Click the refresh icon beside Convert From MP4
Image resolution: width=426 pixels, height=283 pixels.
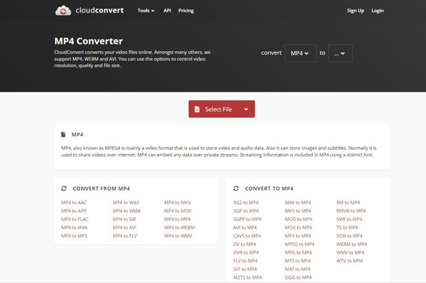point(64,189)
